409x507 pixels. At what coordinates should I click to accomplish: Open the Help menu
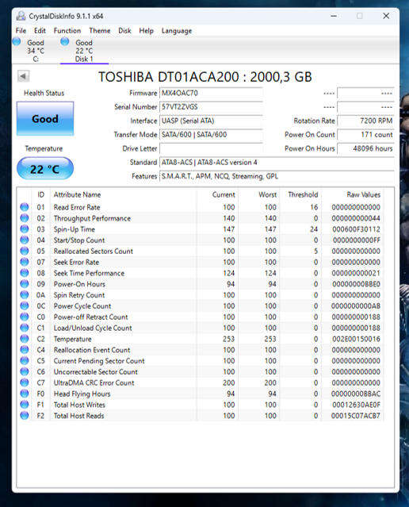(x=147, y=31)
